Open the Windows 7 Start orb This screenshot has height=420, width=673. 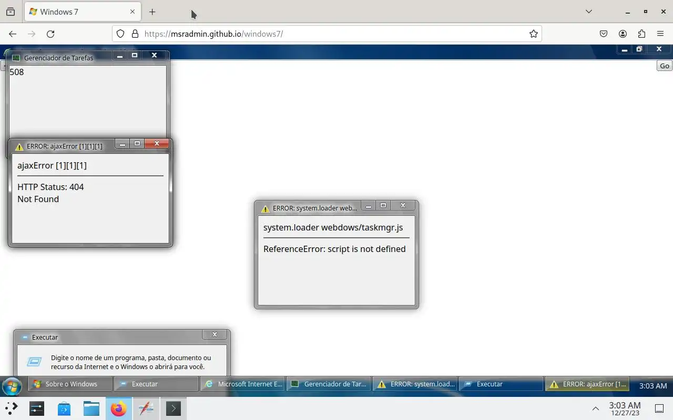point(12,387)
